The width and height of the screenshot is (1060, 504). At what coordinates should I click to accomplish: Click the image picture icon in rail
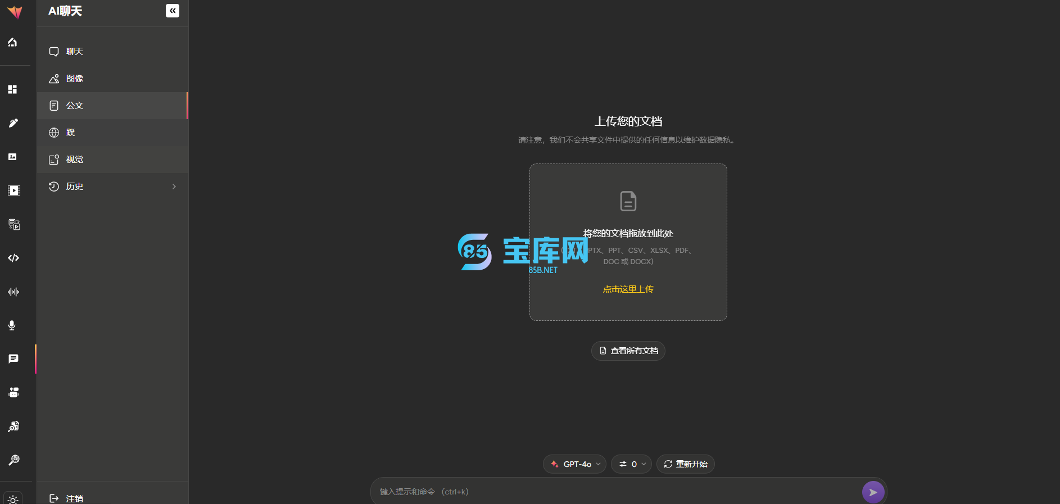pyautogui.click(x=12, y=157)
